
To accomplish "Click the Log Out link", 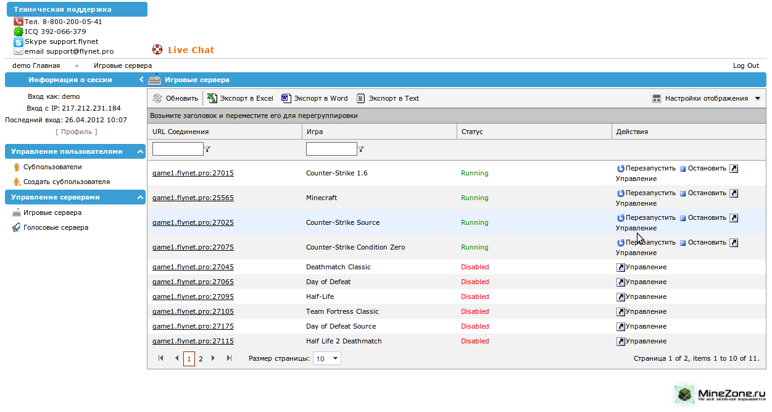I will pyautogui.click(x=745, y=65).
